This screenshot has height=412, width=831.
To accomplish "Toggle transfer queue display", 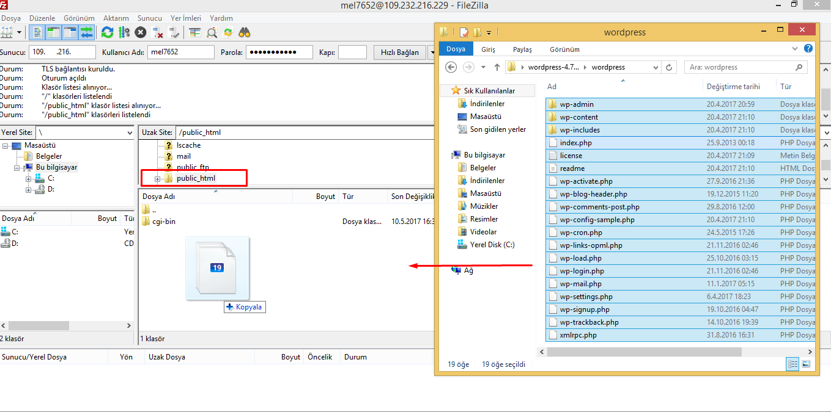I will pyautogui.click(x=86, y=32).
